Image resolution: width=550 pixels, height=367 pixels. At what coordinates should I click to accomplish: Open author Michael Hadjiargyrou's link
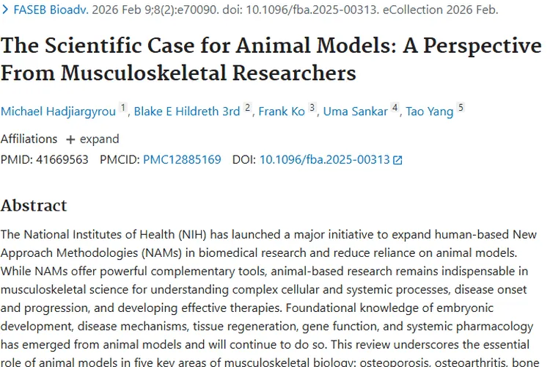(59, 111)
